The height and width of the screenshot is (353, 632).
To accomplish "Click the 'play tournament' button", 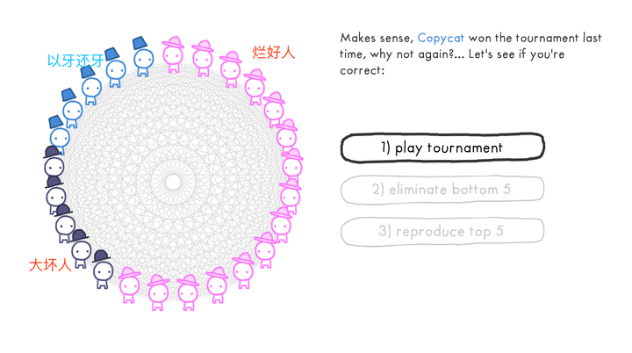I will [442, 148].
